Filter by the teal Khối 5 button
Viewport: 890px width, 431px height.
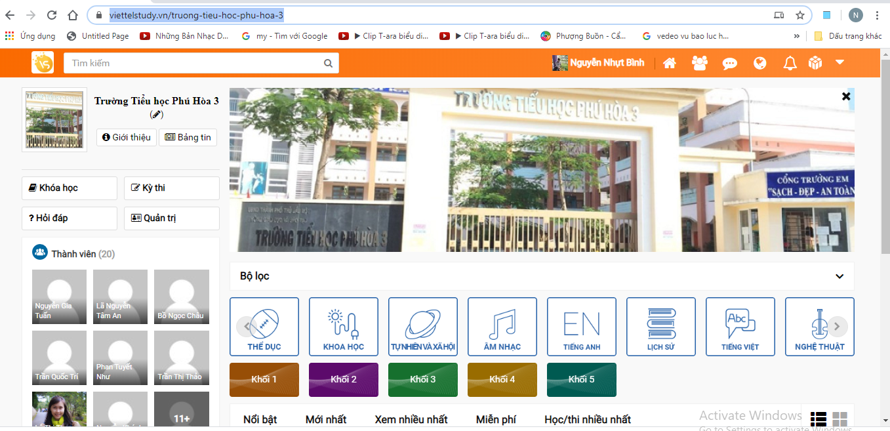tap(582, 380)
